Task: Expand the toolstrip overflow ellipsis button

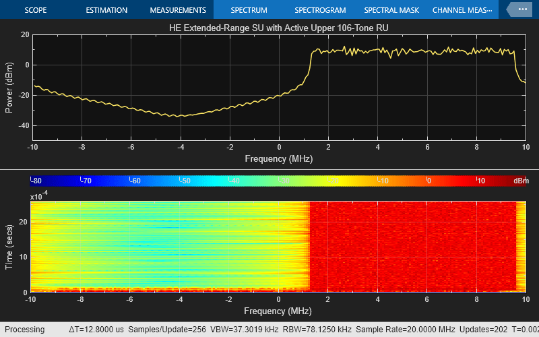Action: (519, 9)
